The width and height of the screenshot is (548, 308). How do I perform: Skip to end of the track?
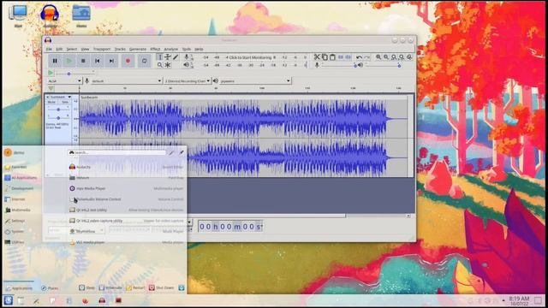[111, 61]
